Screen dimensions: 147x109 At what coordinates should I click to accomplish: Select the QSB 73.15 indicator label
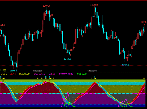tap(39, 74)
